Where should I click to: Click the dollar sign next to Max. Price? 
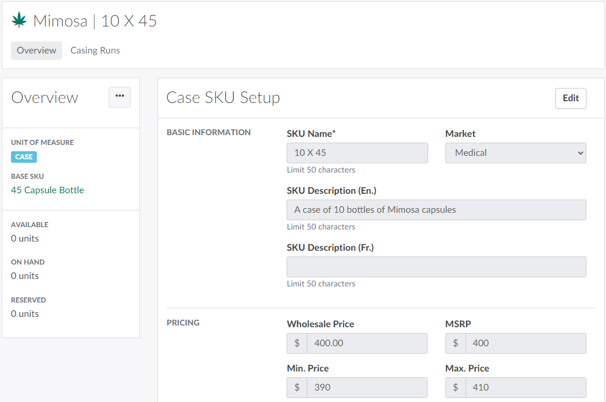[x=455, y=388]
